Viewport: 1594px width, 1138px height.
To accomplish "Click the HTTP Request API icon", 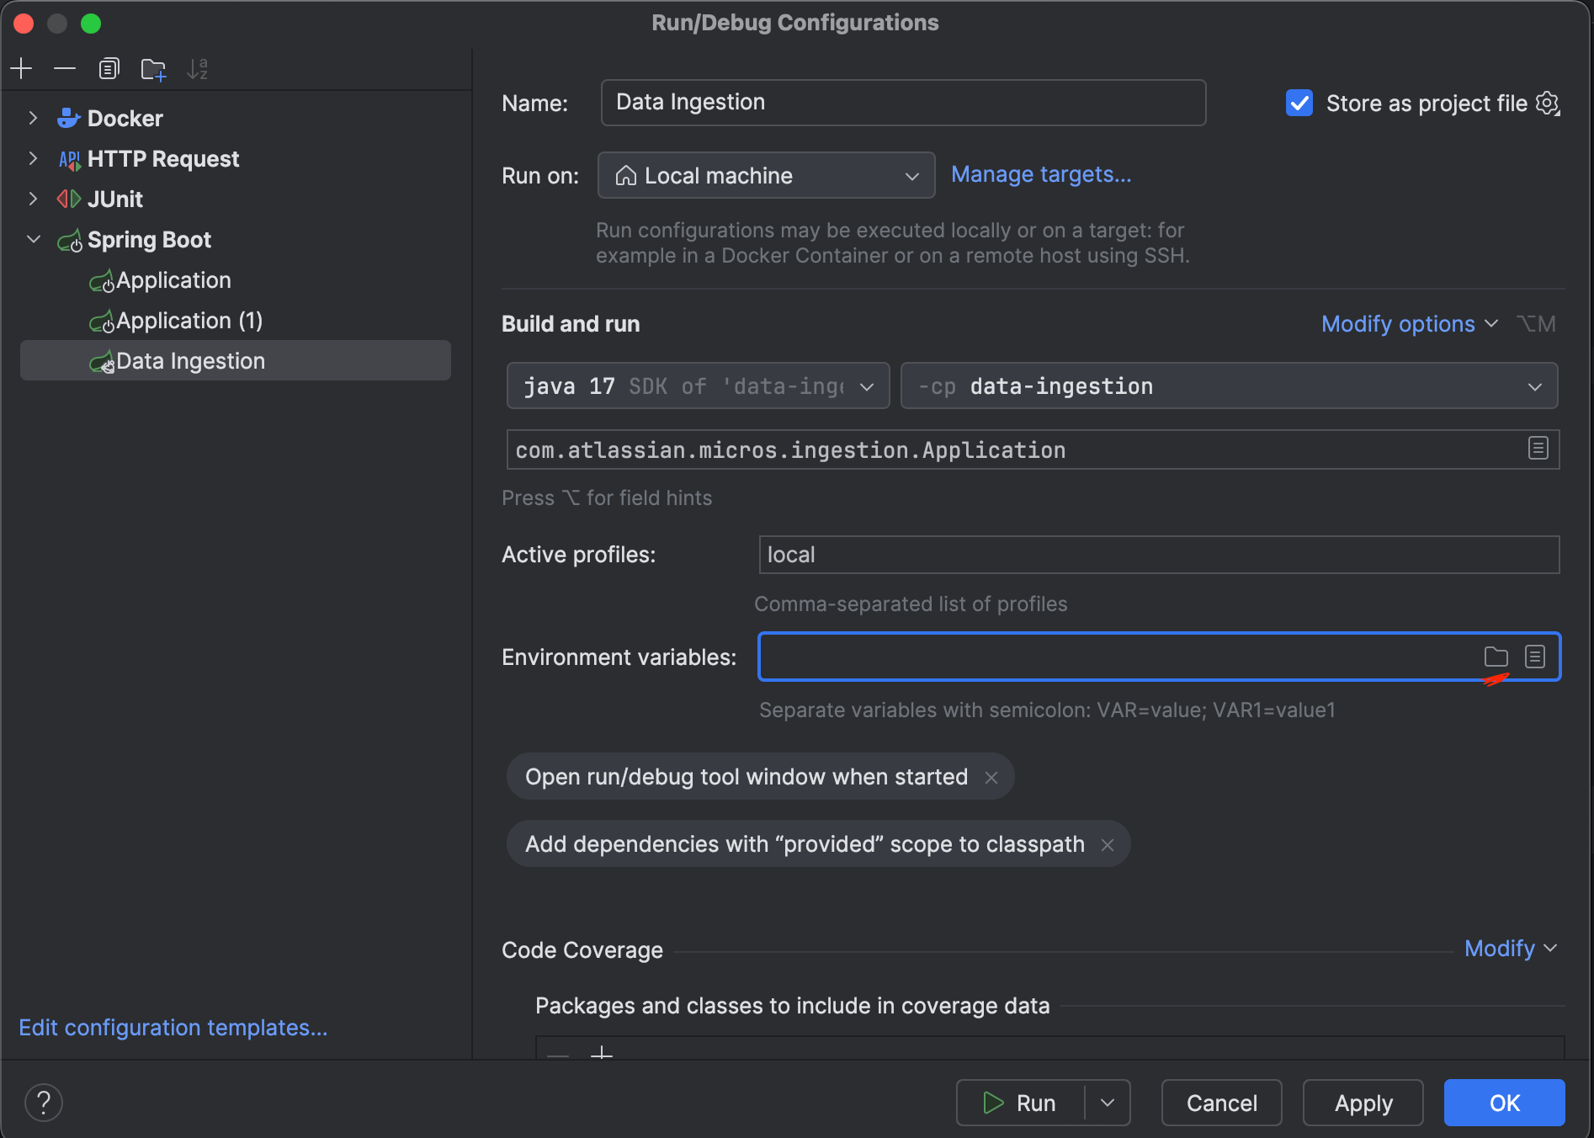I will point(69,159).
